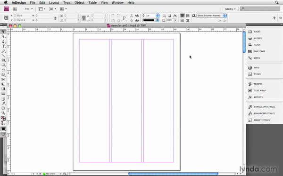Open the Layers panel
This screenshot has height=176, width=283.
point(255,38)
